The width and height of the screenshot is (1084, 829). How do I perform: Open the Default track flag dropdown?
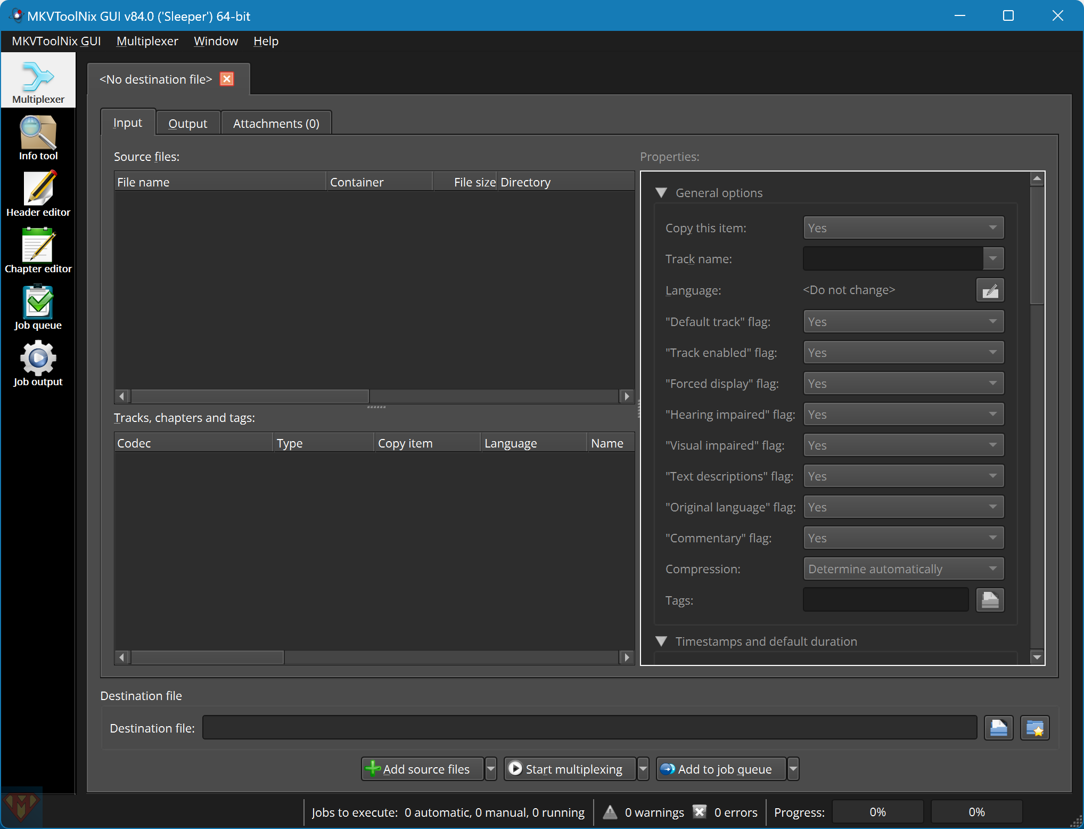tap(900, 322)
